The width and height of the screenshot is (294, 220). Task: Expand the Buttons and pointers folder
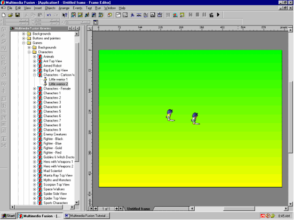[23, 38]
